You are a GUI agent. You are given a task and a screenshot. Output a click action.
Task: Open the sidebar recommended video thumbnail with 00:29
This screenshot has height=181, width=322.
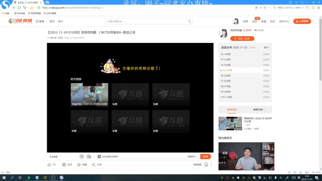click(x=230, y=123)
